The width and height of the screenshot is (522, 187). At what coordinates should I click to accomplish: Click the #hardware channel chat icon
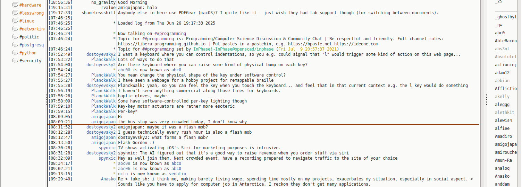tap(15, 5)
